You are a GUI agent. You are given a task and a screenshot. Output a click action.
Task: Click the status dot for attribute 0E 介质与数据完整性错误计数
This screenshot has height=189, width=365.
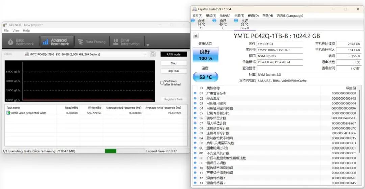tap(195, 158)
